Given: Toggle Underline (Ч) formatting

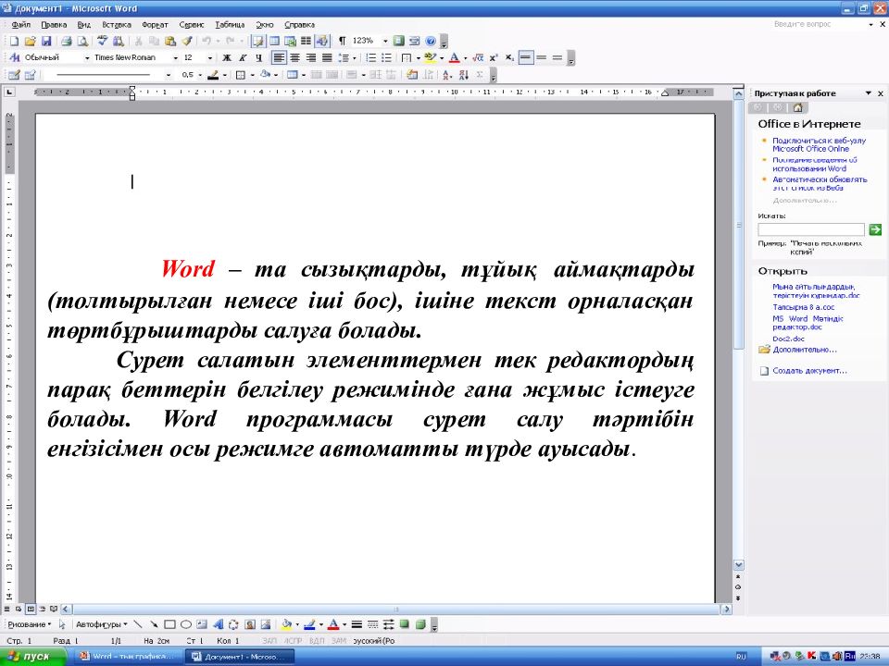Looking at the screenshot, I should tap(258, 57).
